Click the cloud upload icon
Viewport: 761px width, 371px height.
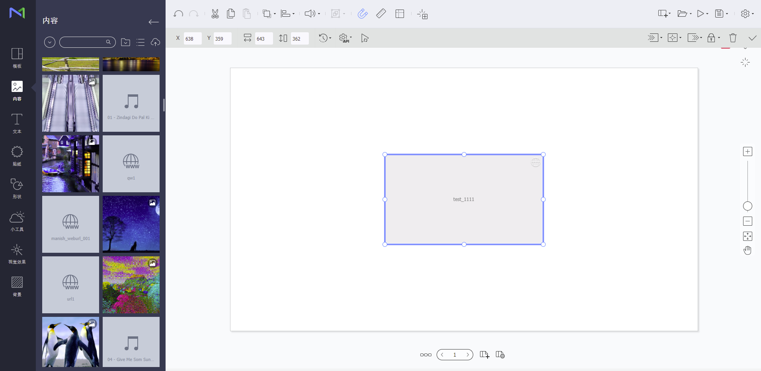tap(155, 42)
